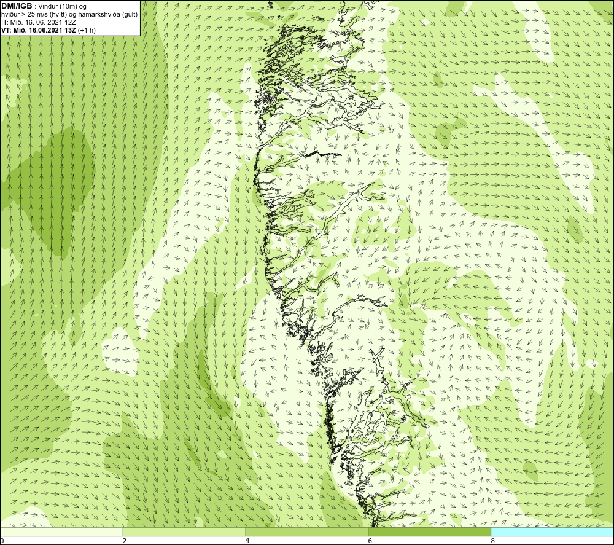This screenshot has height=545, width=614.
Task: Click the 'hviður > 25 m/s (hvítt)' line
Action: [x=35, y=15]
